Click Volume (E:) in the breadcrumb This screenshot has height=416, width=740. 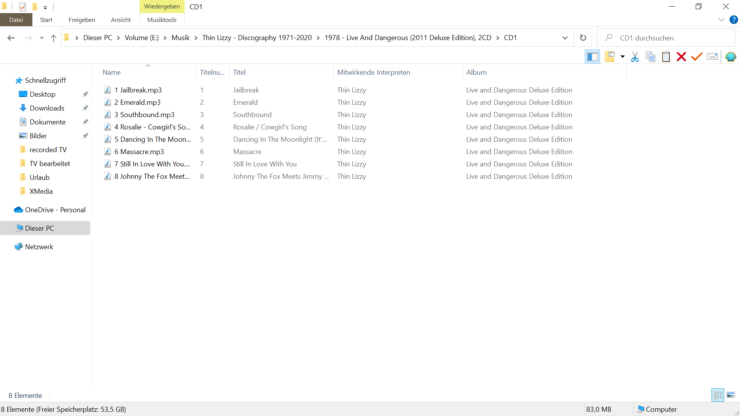coord(142,38)
